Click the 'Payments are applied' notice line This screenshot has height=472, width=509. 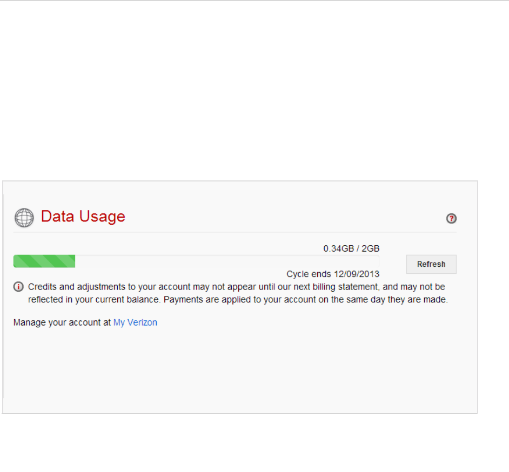pos(238,299)
